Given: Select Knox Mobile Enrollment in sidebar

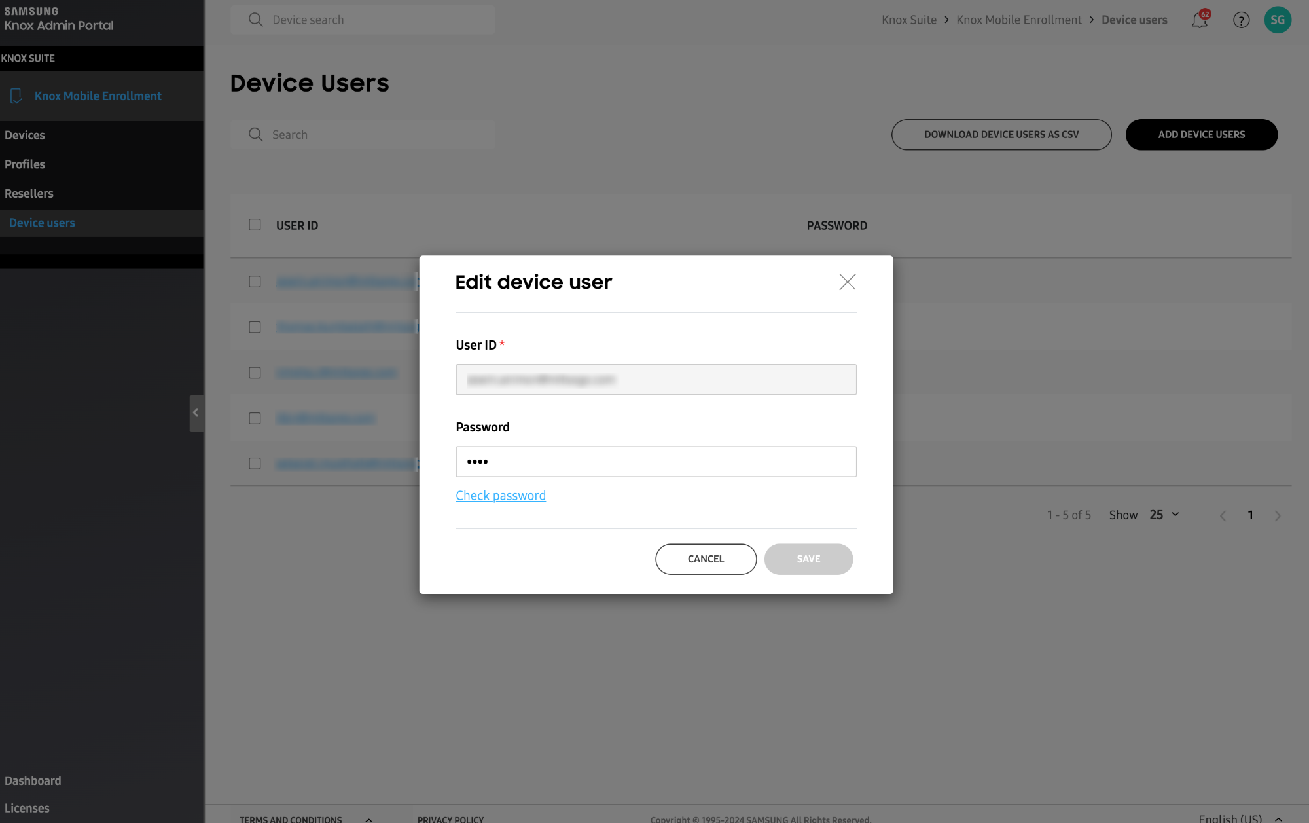Looking at the screenshot, I should tap(98, 96).
